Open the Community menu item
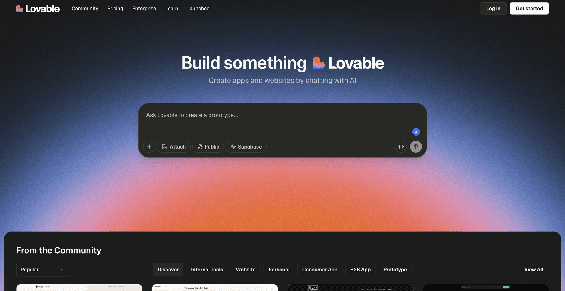Screen dimensions: 565x291 [x=85, y=9]
